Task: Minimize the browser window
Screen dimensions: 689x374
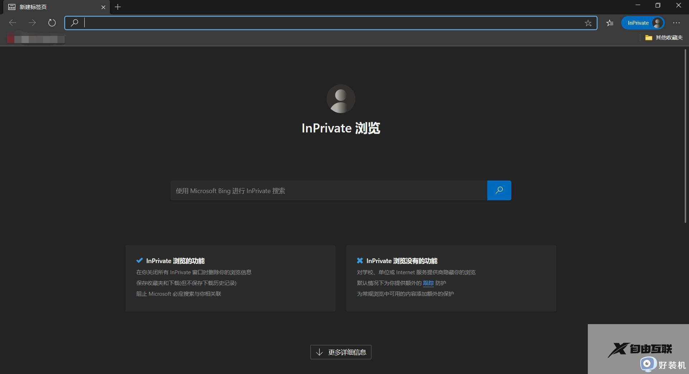Action: pyautogui.click(x=638, y=5)
